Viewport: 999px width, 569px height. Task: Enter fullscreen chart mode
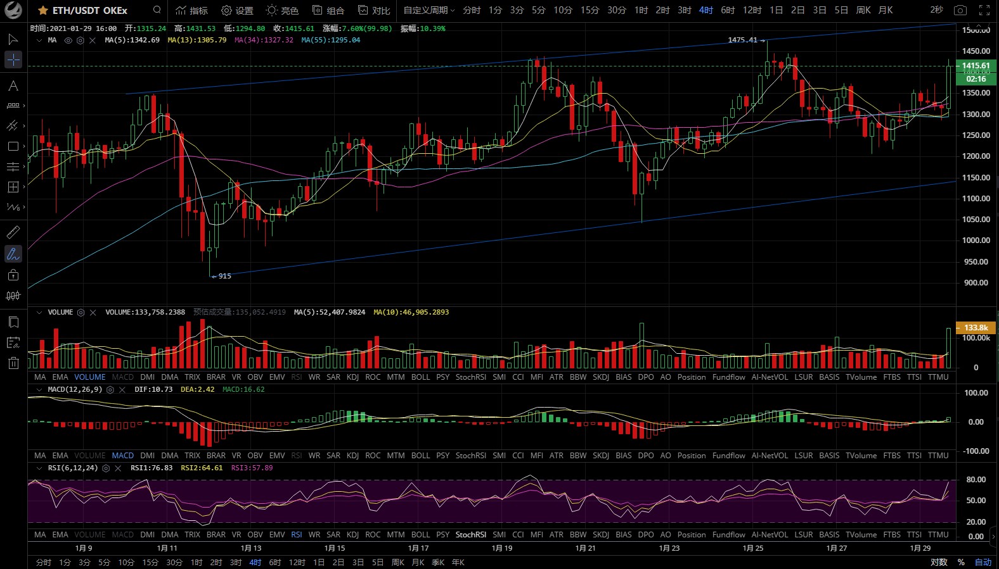click(x=984, y=10)
